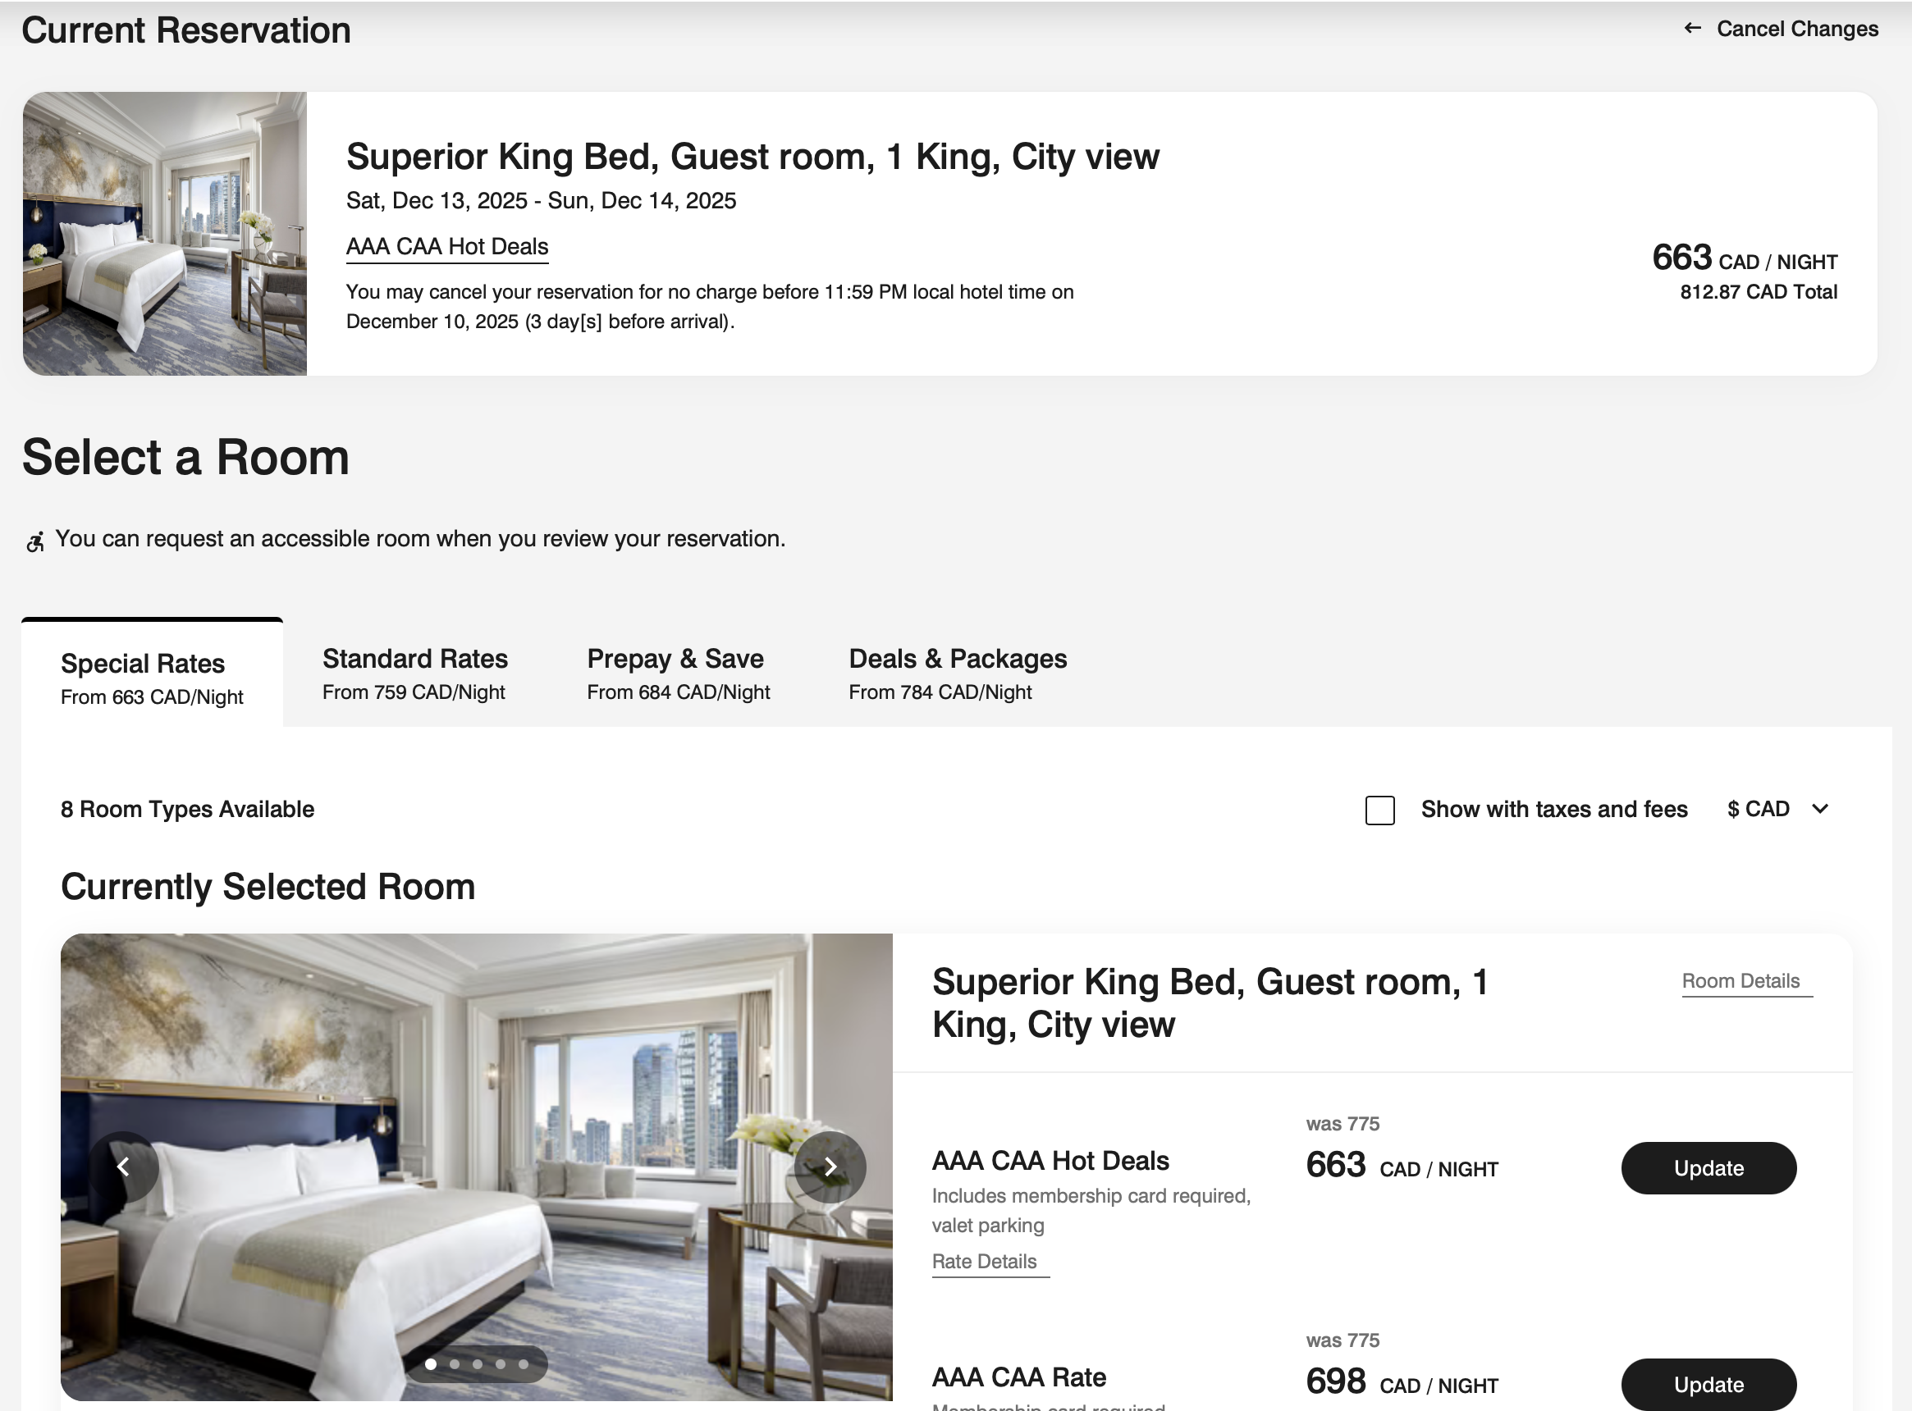Jump to last carousel photo dot
Image resolution: width=1912 pixels, height=1411 pixels.
point(524,1364)
